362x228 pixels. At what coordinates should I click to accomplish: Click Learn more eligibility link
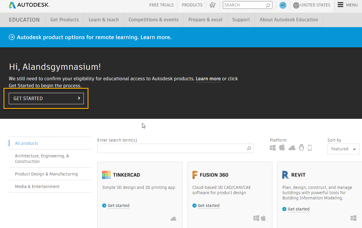pos(208,79)
